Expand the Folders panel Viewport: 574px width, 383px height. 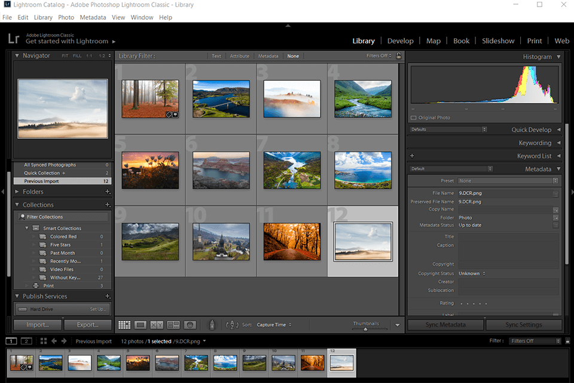(17, 191)
